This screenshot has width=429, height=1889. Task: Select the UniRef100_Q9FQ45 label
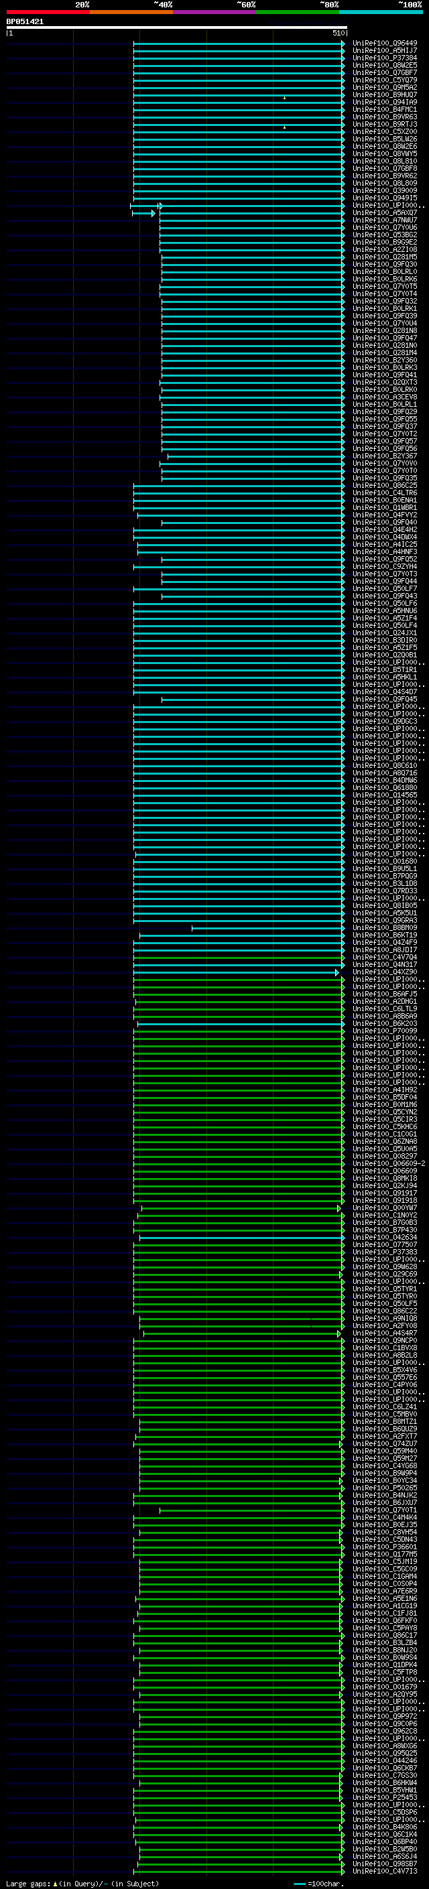(385, 700)
